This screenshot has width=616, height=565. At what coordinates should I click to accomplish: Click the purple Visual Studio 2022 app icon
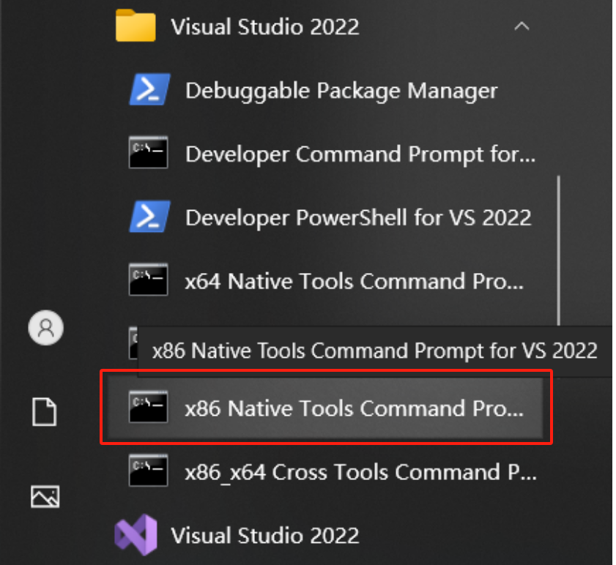(x=136, y=535)
